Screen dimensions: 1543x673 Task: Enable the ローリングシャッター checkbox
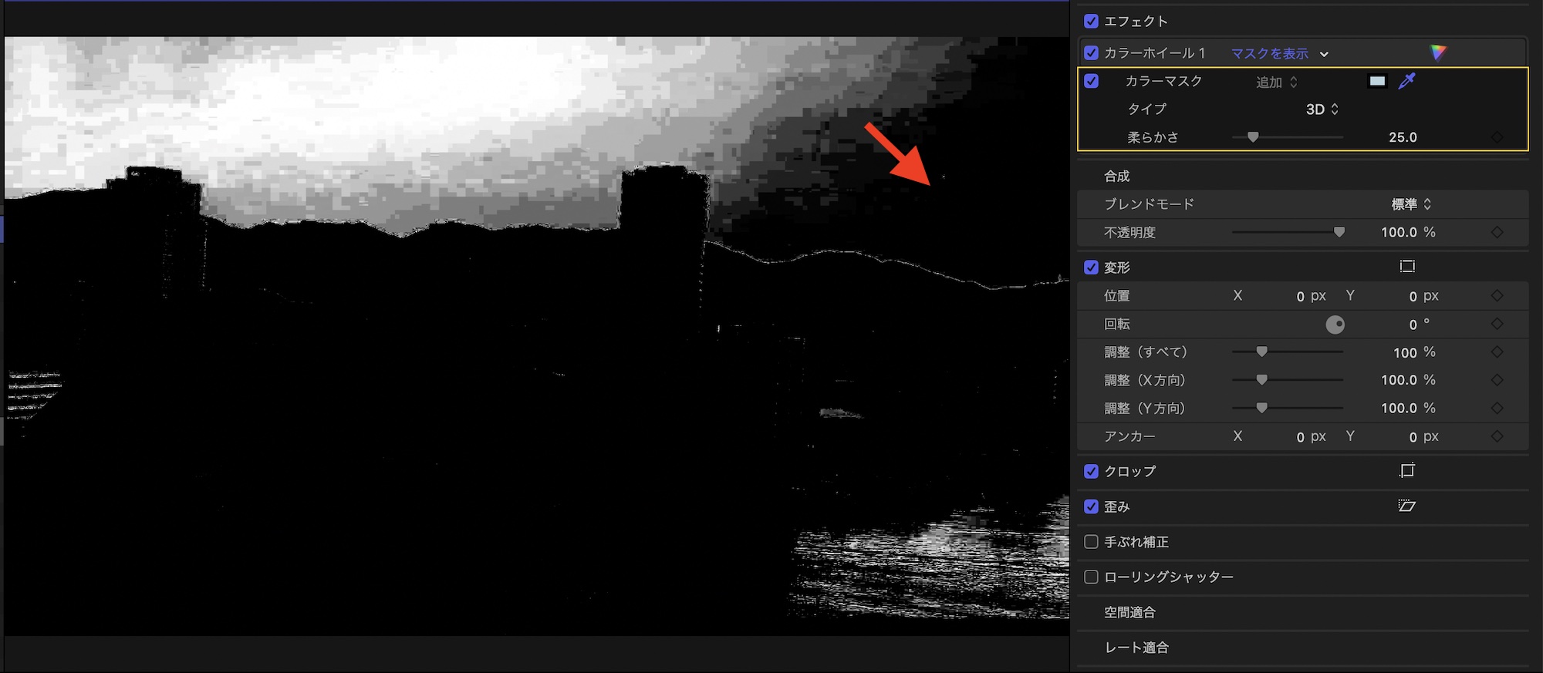[1091, 577]
